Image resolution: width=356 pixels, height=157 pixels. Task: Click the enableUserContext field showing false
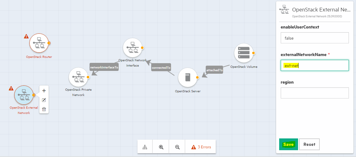[315, 38]
